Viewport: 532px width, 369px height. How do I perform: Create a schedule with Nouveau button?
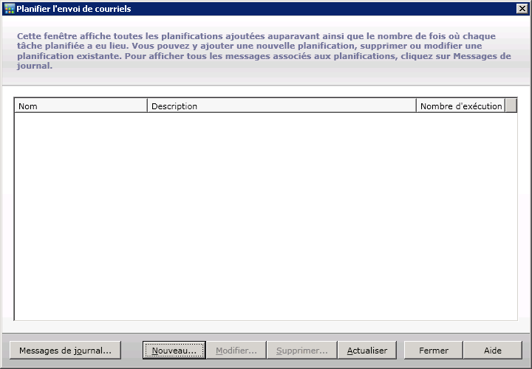click(x=174, y=350)
